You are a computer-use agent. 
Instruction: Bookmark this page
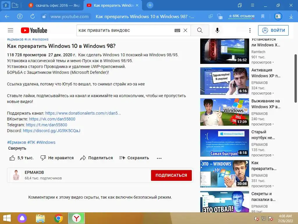[x=263, y=17]
